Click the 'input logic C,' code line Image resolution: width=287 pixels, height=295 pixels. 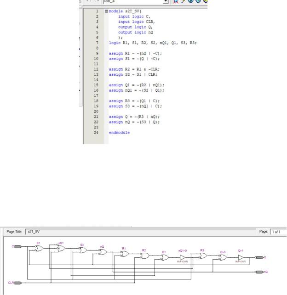pos(134,17)
